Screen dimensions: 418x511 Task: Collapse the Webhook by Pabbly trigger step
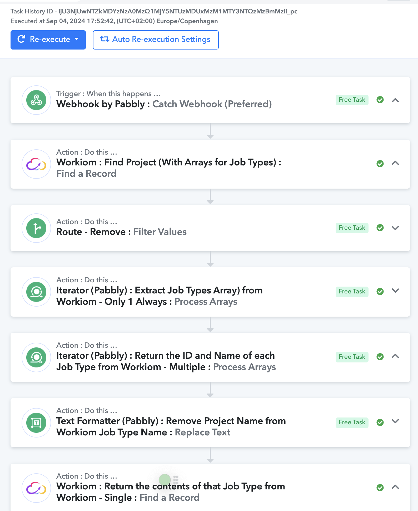click(x=395, y=100)
